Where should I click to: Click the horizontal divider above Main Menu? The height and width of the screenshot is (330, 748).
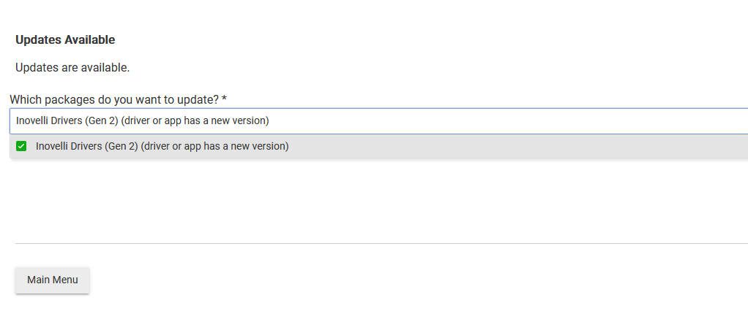click(x=381, y=243)
